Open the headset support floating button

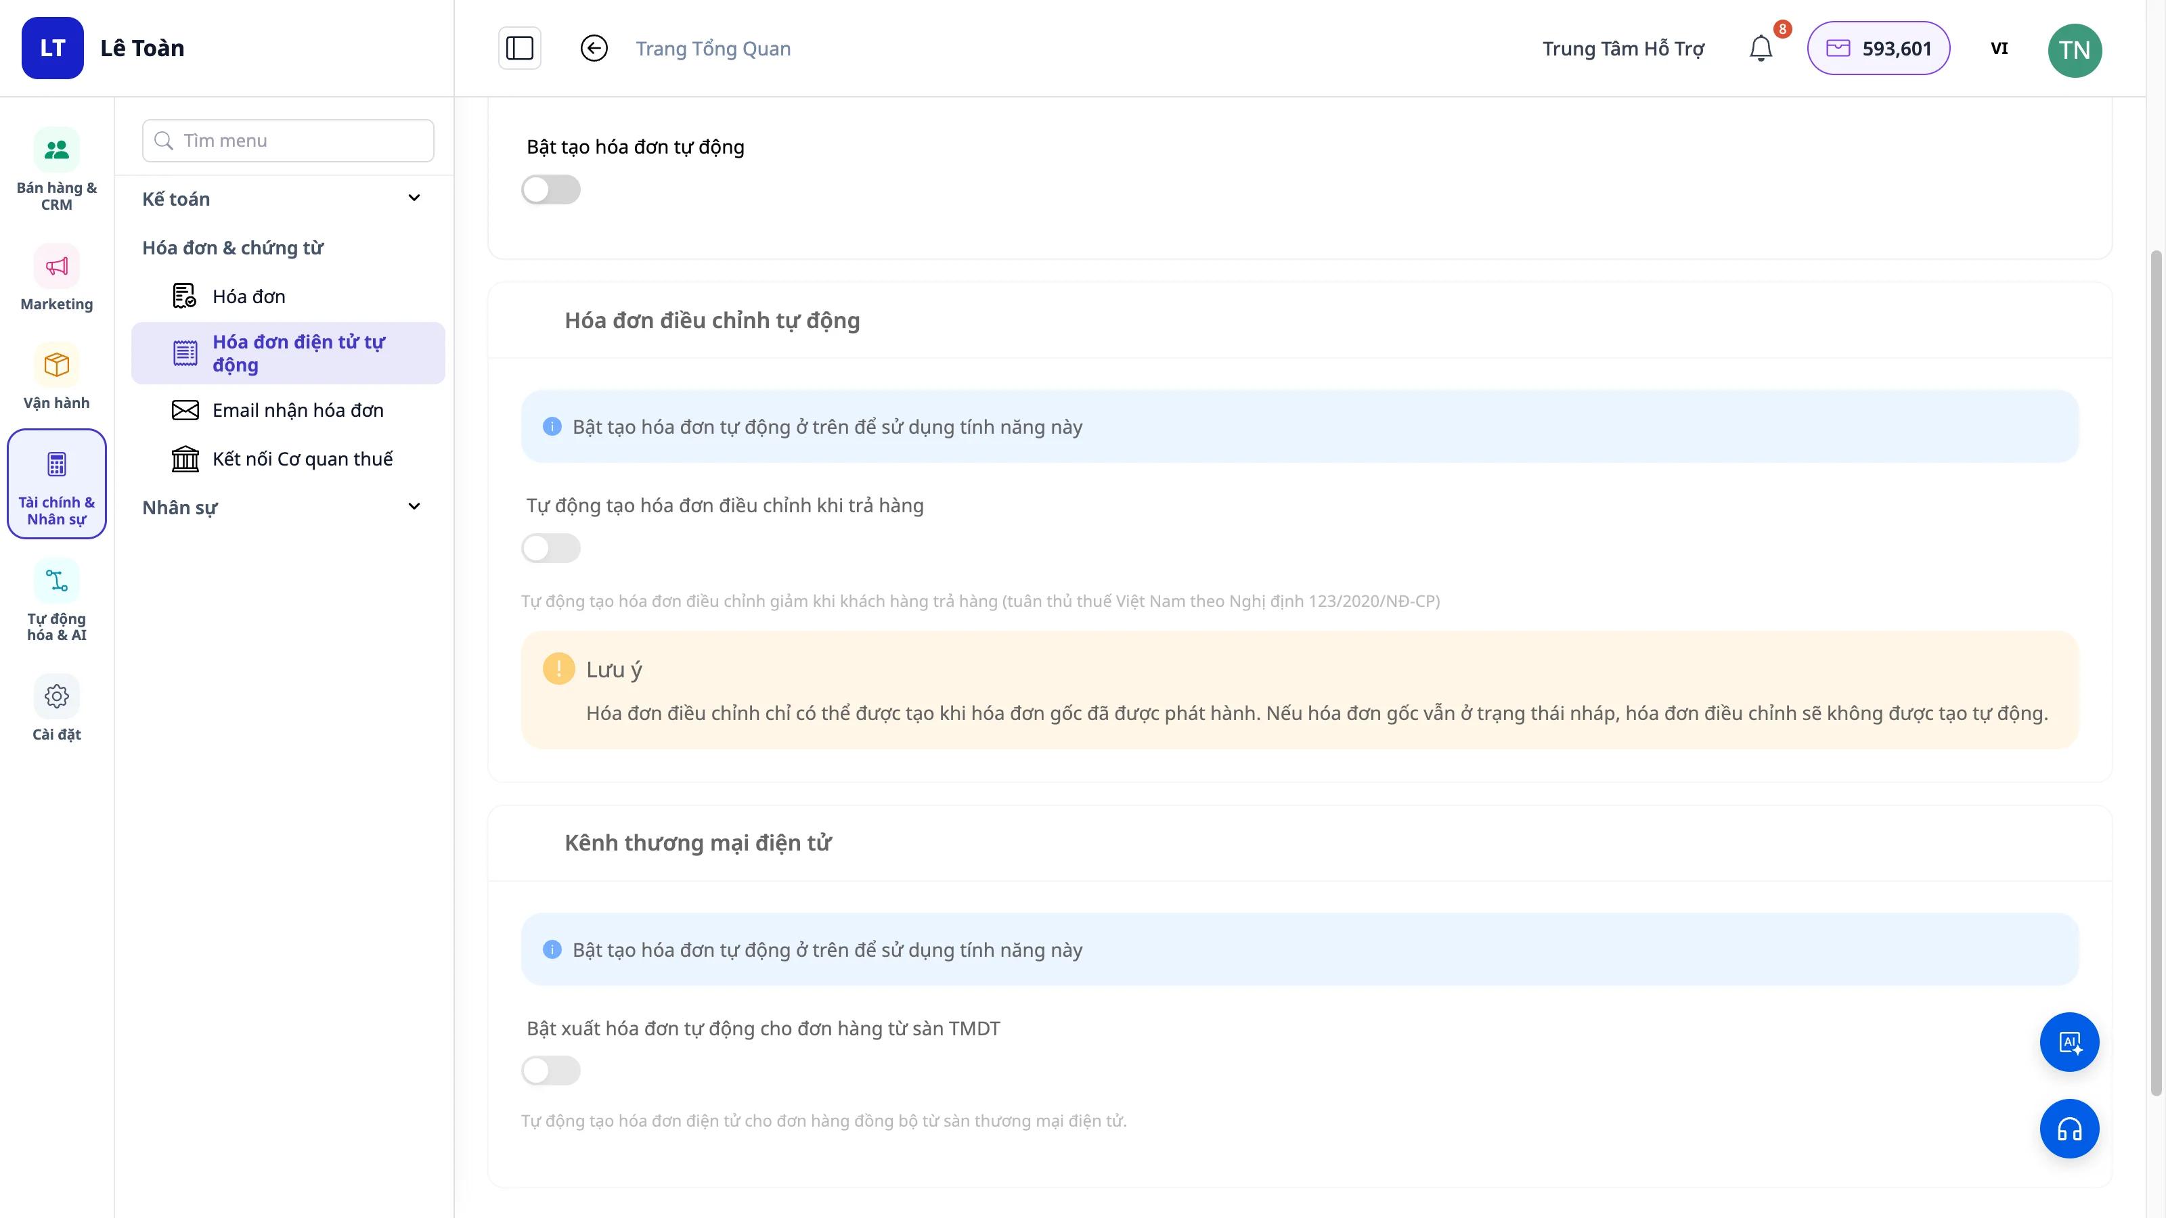pos(2069,1129)
